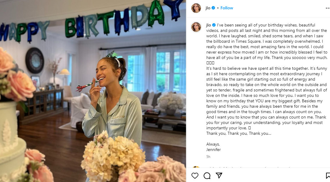This screenshot has height=182, width=330.
Task: Click the 'Thank you, Thank you, Thank you...' line
Action: click(x=239, y=134)
